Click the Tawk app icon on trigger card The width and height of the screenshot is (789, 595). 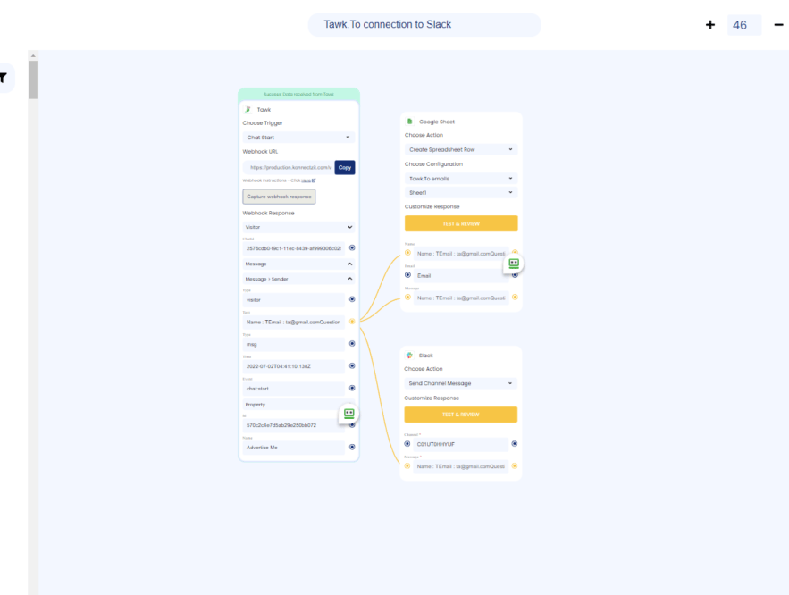(x=248, y=108)
